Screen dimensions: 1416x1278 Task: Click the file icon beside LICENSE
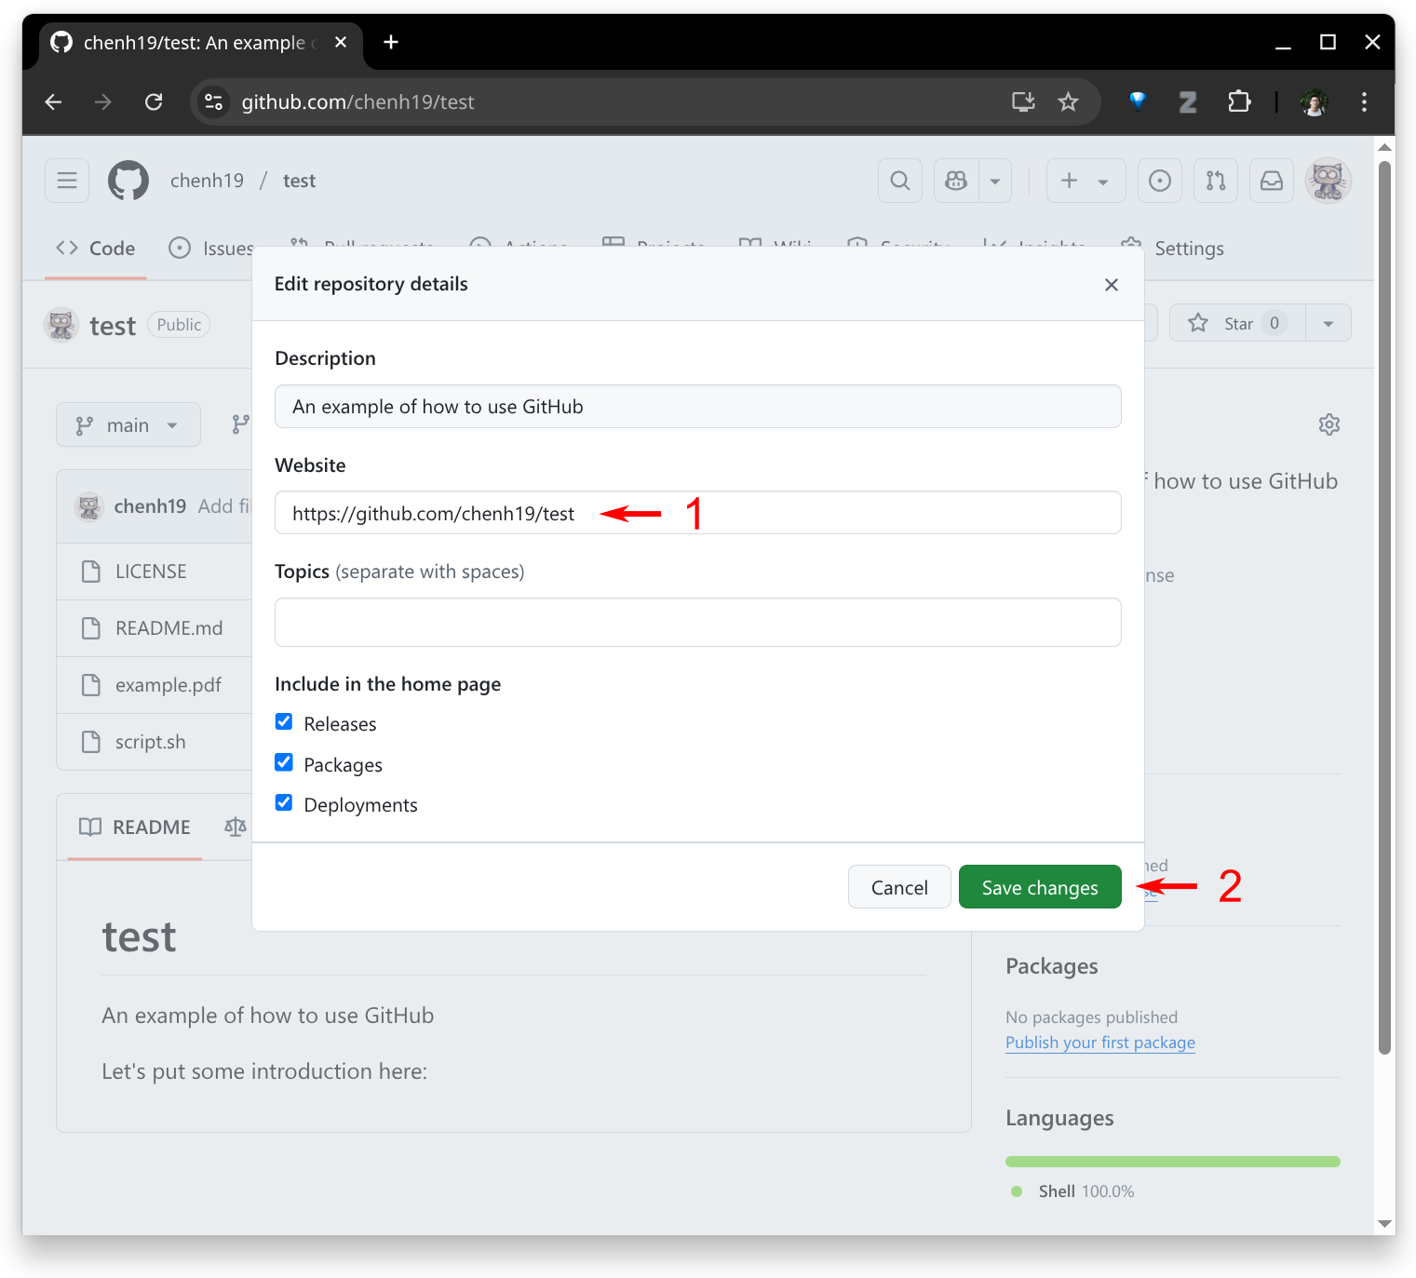point(91,572)
